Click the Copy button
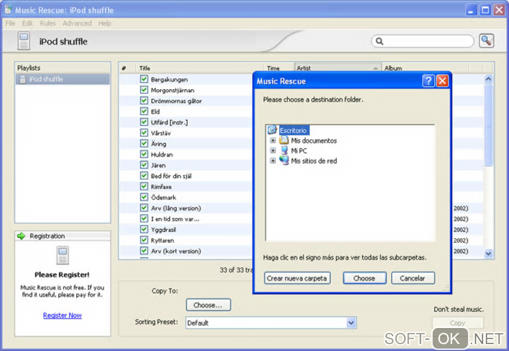This screenshot has width=509, height=351. pyautogui.click(x=458, y=323)
